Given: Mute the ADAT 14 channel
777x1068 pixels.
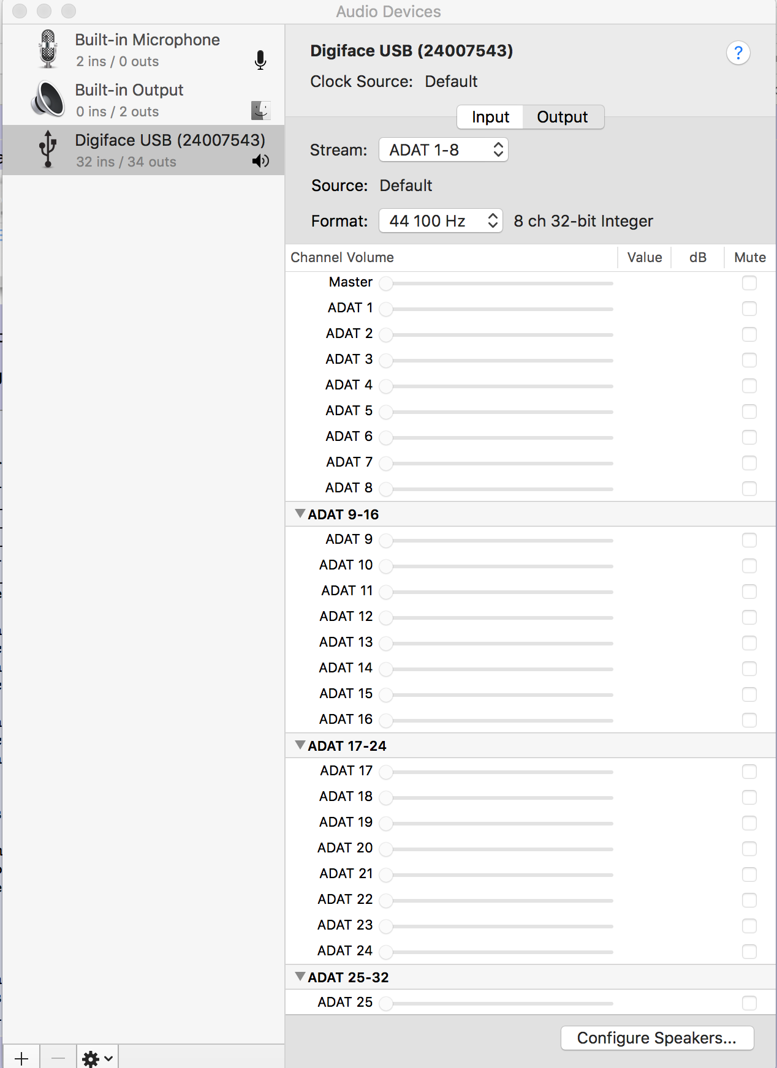Looking at the screenshot, I should pyautogui.click(x=749, y=669).
